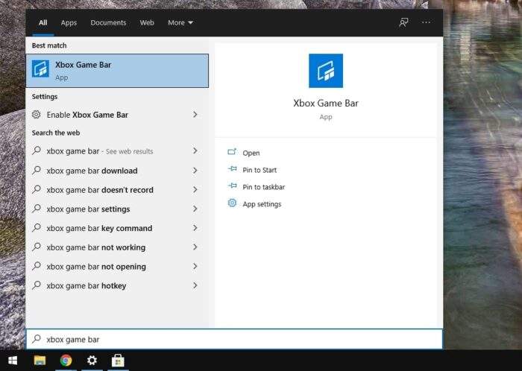Screen dimensions: 522x371
Task: Open Settings gear from the taskbar
Action: tap(92, 361)
